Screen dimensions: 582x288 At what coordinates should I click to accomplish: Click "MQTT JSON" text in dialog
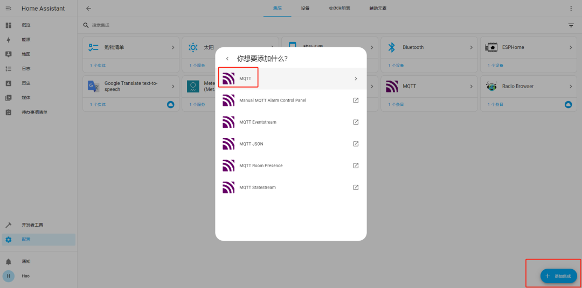click(x=251, y=143)
